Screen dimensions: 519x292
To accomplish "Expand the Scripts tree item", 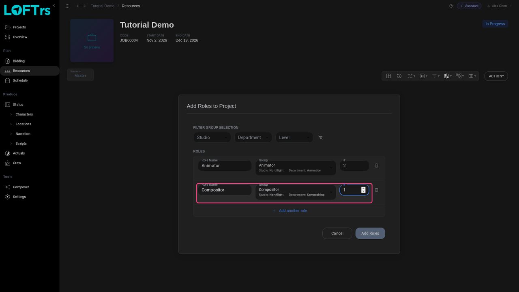I will pyautogui.click(x=11, y=144).
